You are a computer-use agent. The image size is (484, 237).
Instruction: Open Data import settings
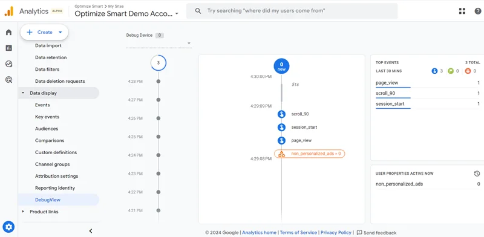[48, 46]
